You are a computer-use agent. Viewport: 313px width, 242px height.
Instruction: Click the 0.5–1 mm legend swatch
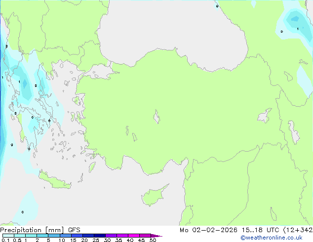(x=20, y=236)
